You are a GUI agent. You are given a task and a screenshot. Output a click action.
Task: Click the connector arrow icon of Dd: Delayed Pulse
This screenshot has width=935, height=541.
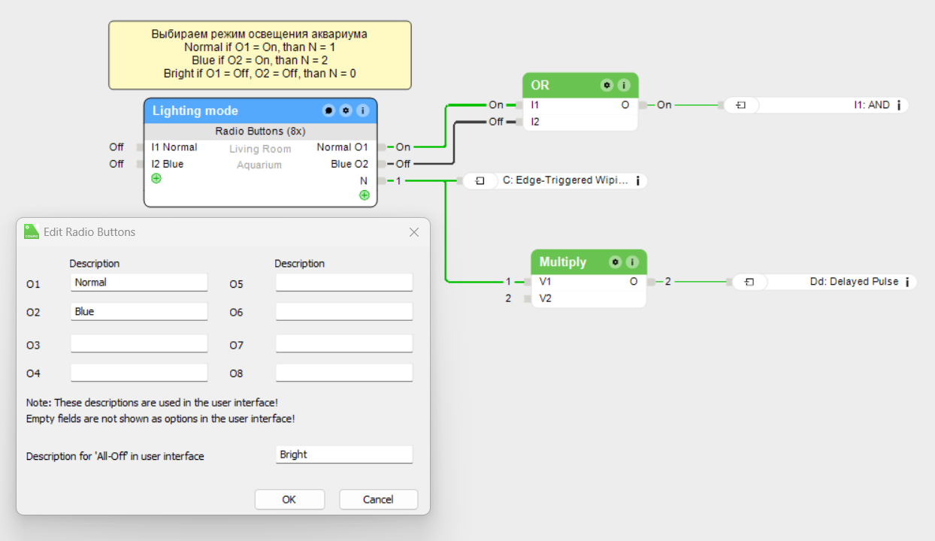pos(749,282)
